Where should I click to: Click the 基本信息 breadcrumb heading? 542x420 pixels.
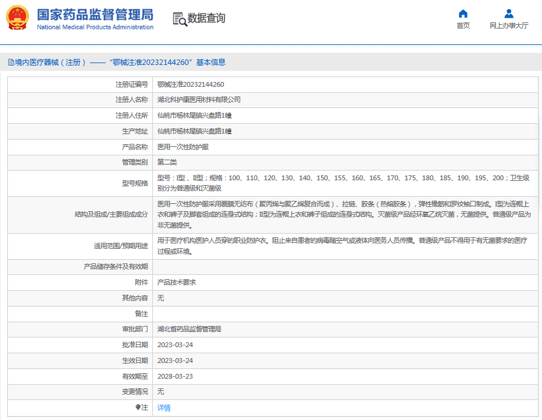pyautogui.click(x=211, y=63)
